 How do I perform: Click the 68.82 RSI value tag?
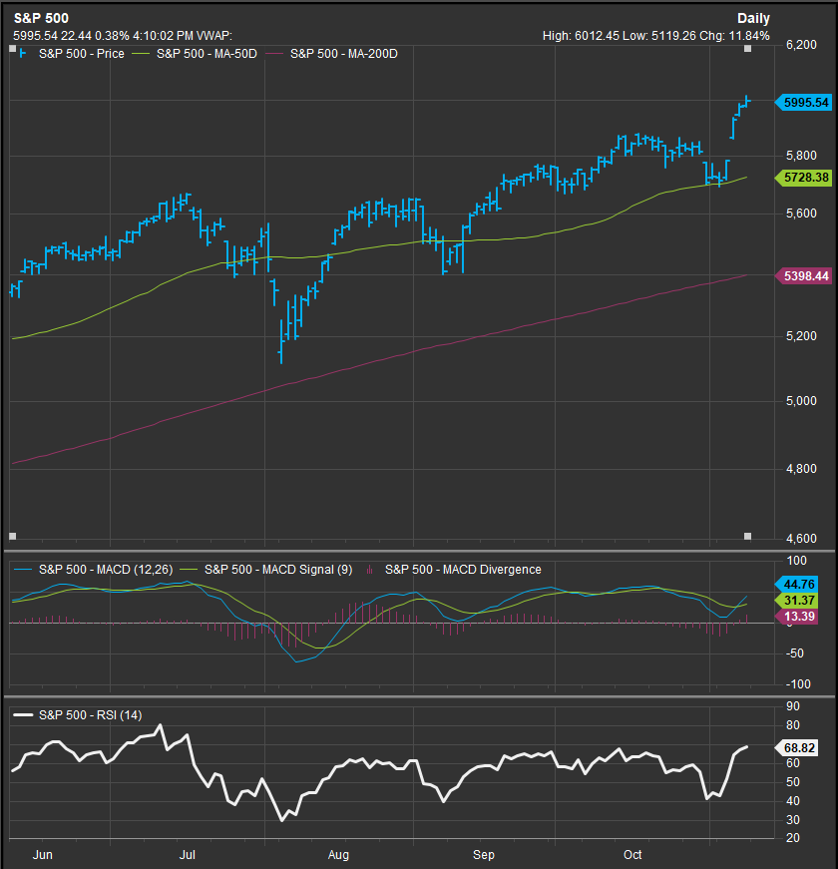click(796, 748)
